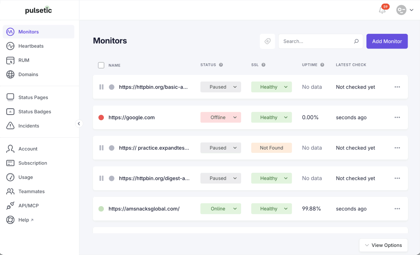The height and width of the screenshot is (255, 420).
Task: Click pause icon of practice.expandtes monitor
Action: [101, 148]
